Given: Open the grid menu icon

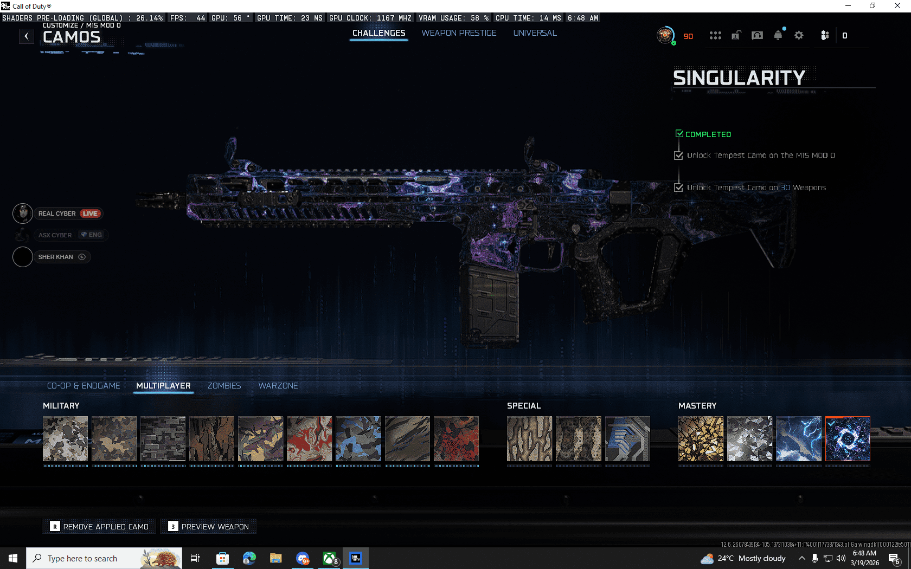Looking at the screenshot, I should [x=715, y=36].
